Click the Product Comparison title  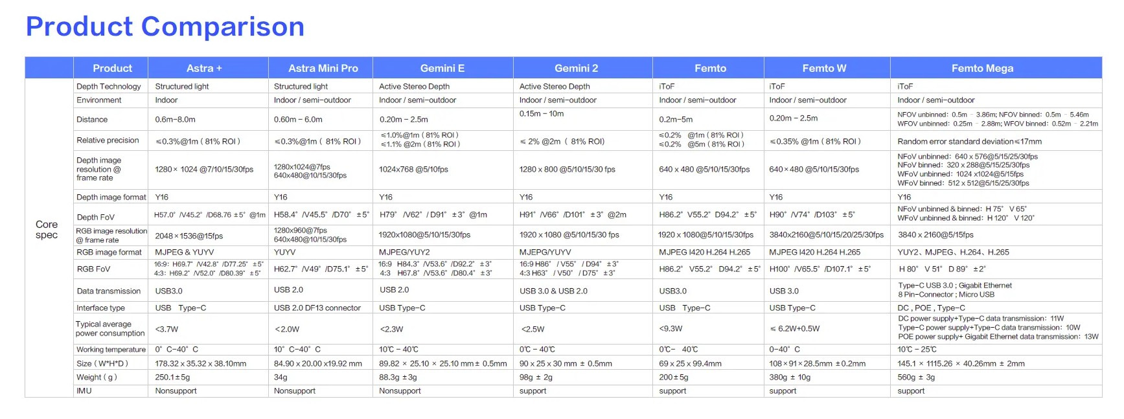click(x=165, y=27)
